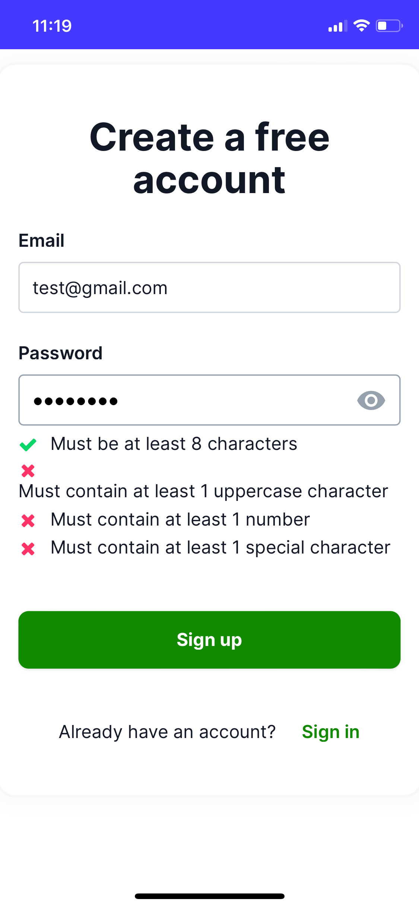Click the red X beside special character requirement
The height and width of the screenshot is (908, 419).
(x=28, y=549)
